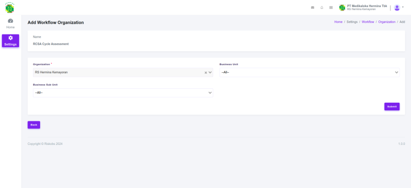Open the user avatar profile menu

click(397, 8)
